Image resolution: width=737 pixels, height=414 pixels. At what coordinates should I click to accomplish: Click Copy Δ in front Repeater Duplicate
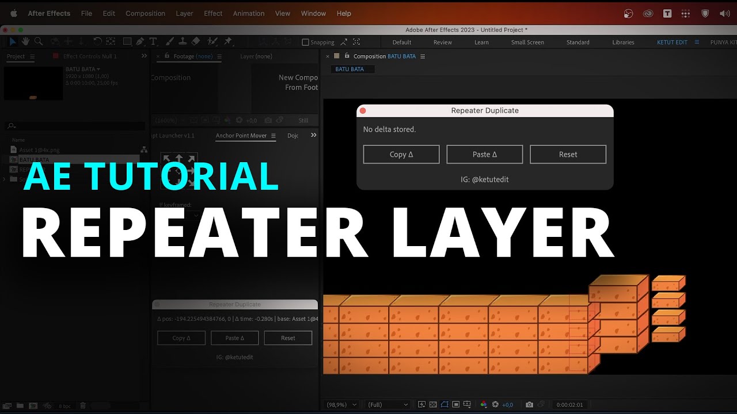click(401, 154)
